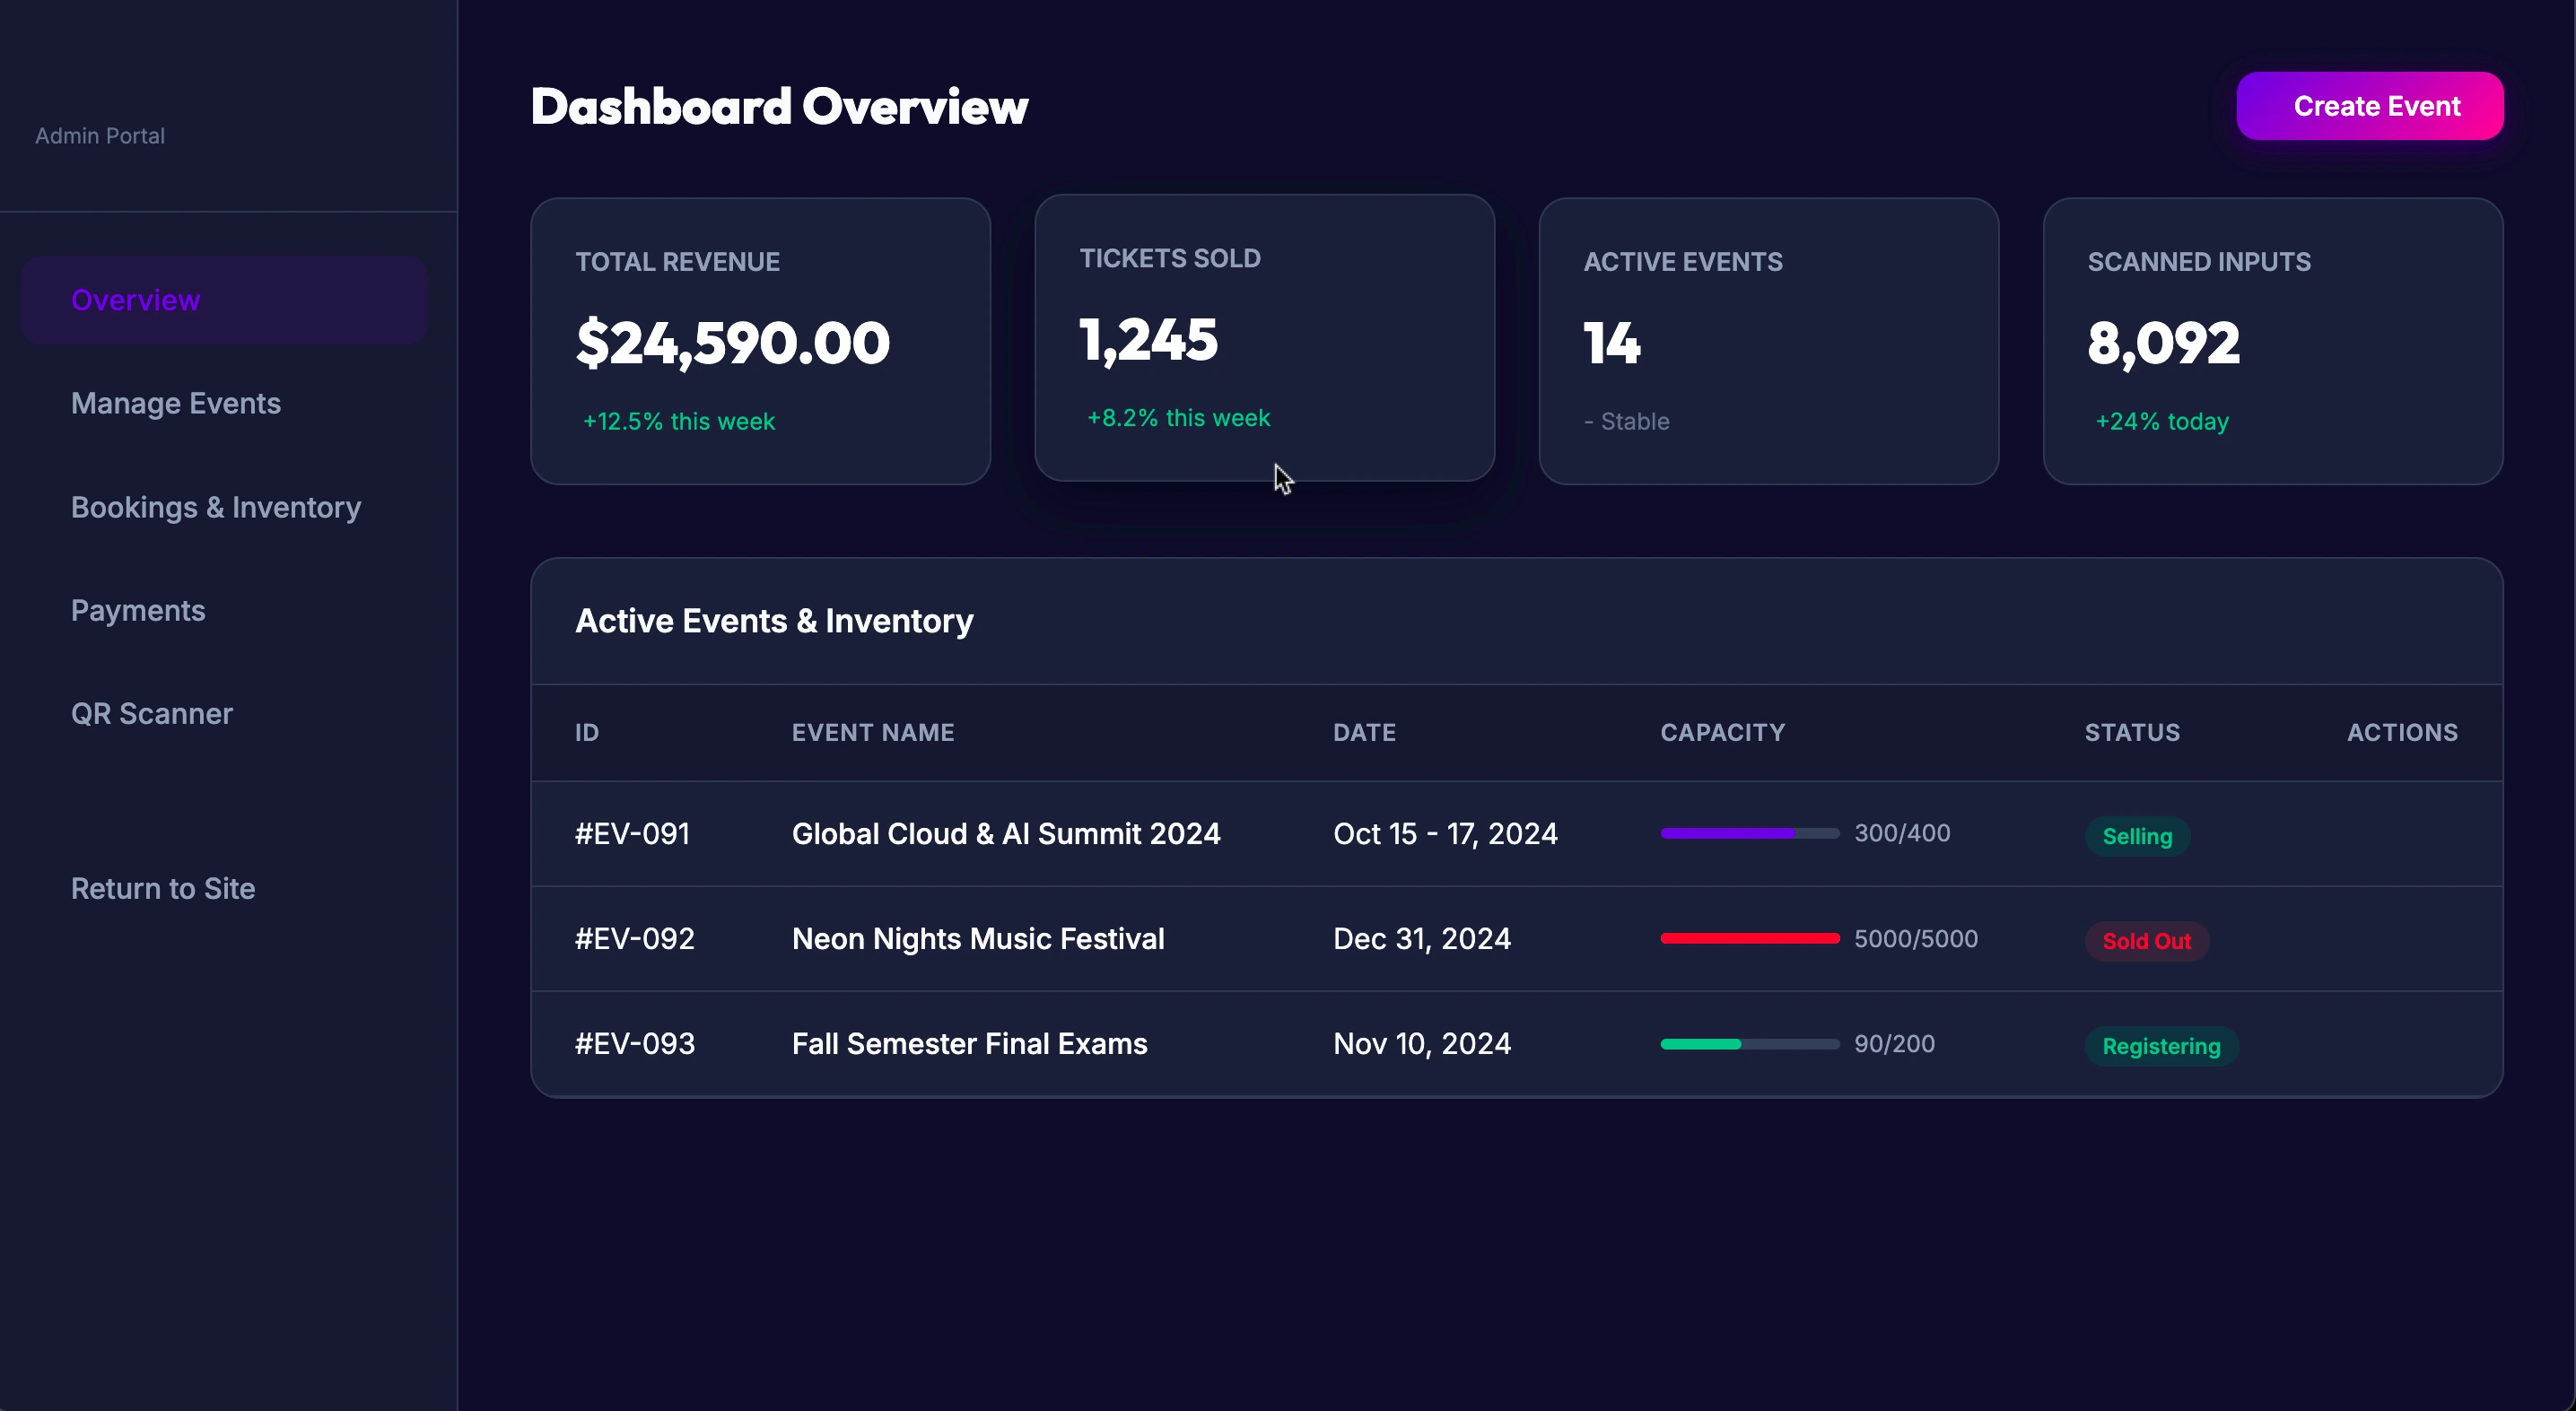Go to the Payments section
Screen dimensions: 2576x1411
click(x=138, y=610)
